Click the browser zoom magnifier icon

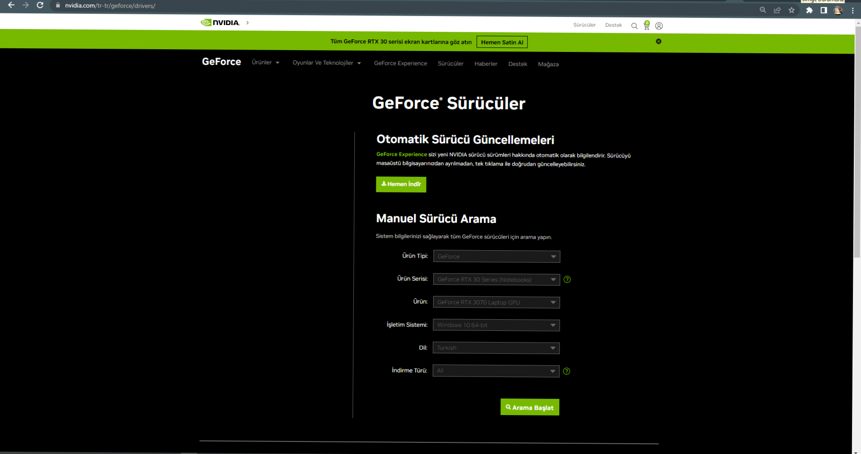click(x=763, y=10)
